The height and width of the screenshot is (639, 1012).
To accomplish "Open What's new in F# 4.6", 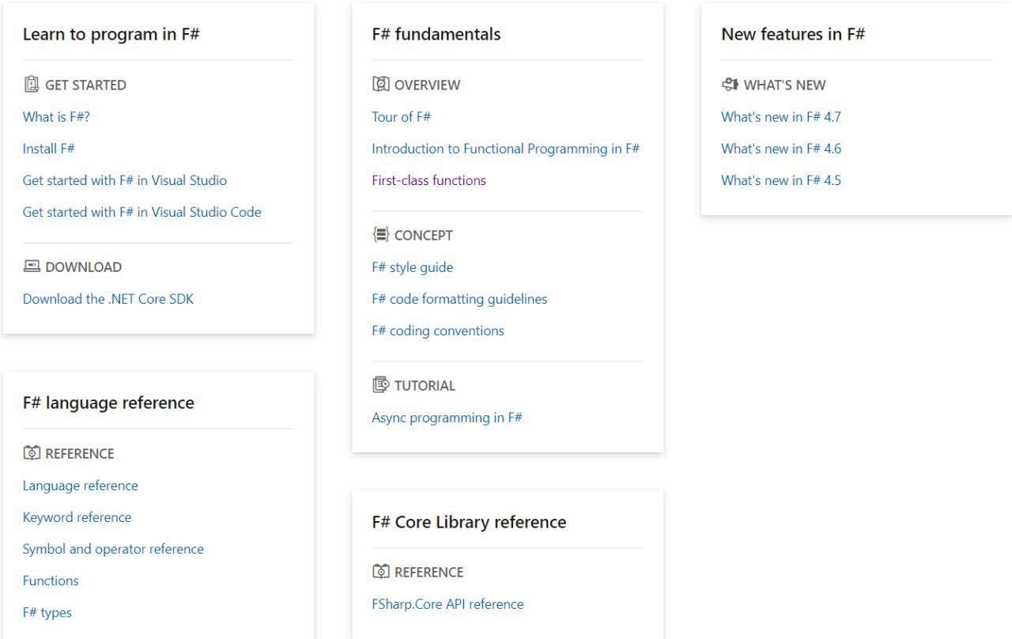I will click(x=781, y=149).
